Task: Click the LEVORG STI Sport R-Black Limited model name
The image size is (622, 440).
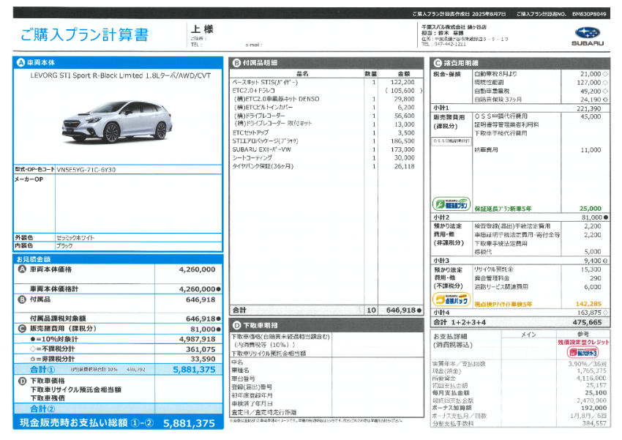Action: point(121,75)
